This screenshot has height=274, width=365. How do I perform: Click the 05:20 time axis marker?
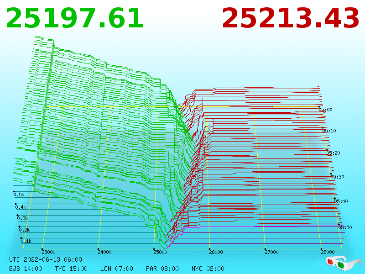[x=333, y=153]
